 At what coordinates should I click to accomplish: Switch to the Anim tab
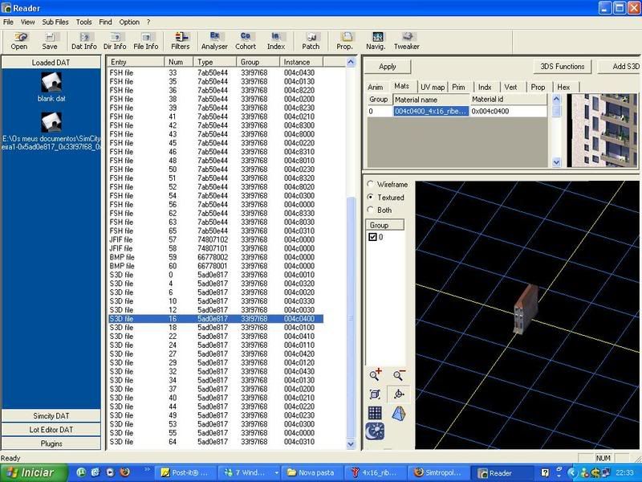coord(376,87)
